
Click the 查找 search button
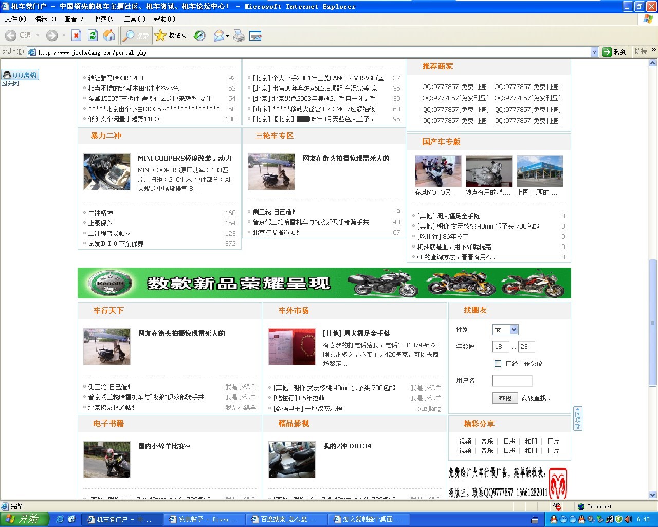pyautogui.click(x=505, y=398)
